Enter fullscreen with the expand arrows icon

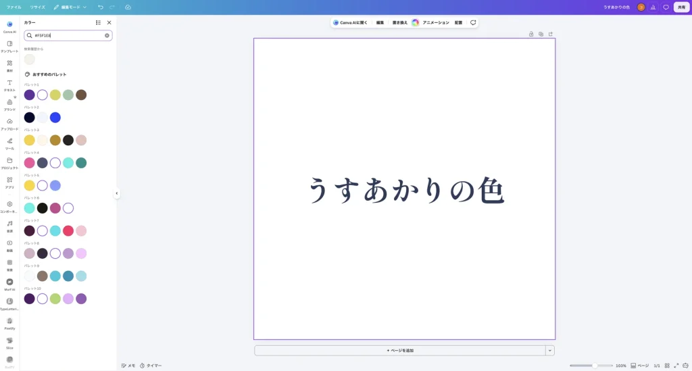tap(676, 366)
